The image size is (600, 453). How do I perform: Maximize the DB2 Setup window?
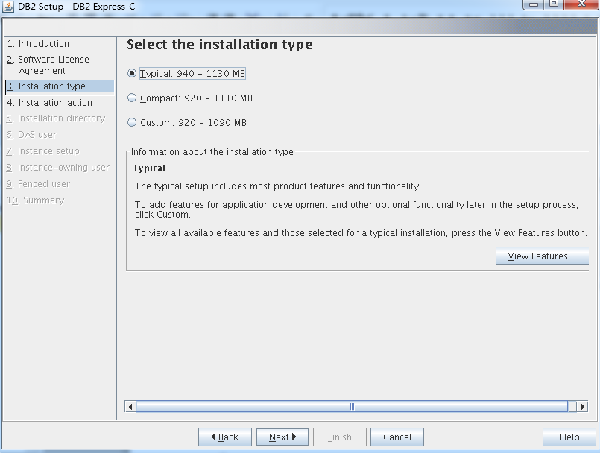[554, 4]
